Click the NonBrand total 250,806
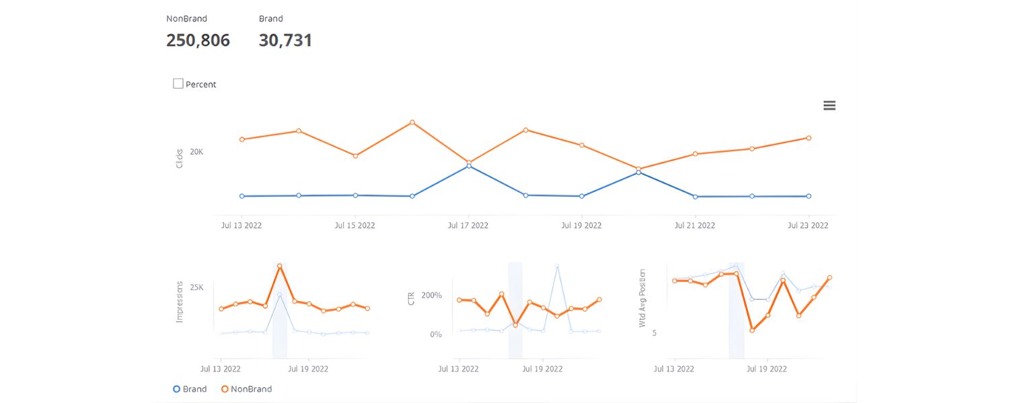 pyautogui.click(x=198, y=40)
